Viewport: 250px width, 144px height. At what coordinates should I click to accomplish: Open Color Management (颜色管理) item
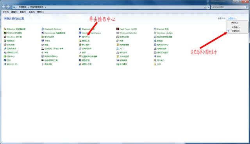[84, 60]
